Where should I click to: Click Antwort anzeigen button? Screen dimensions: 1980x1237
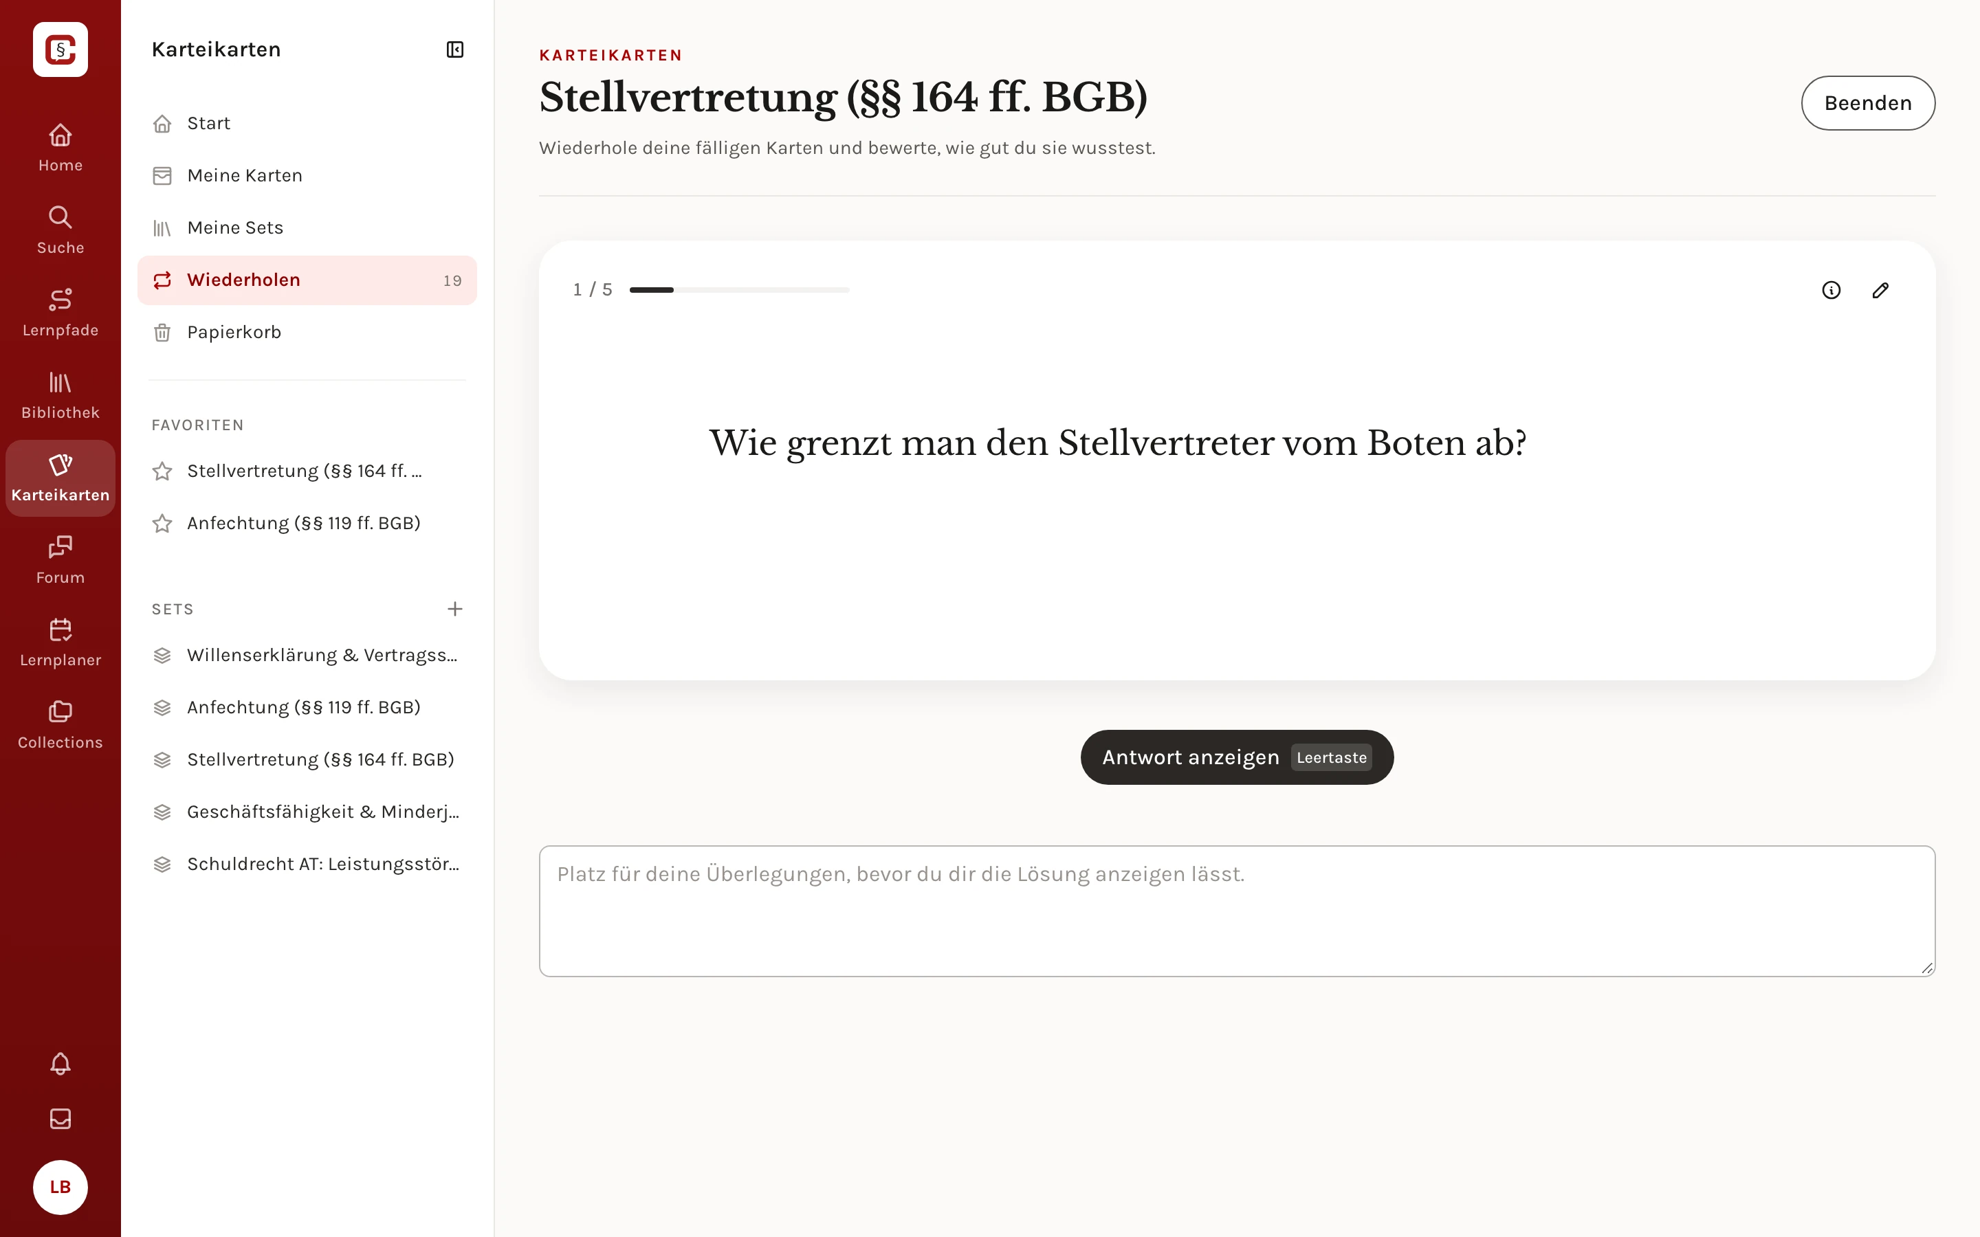click(1237, 757)
